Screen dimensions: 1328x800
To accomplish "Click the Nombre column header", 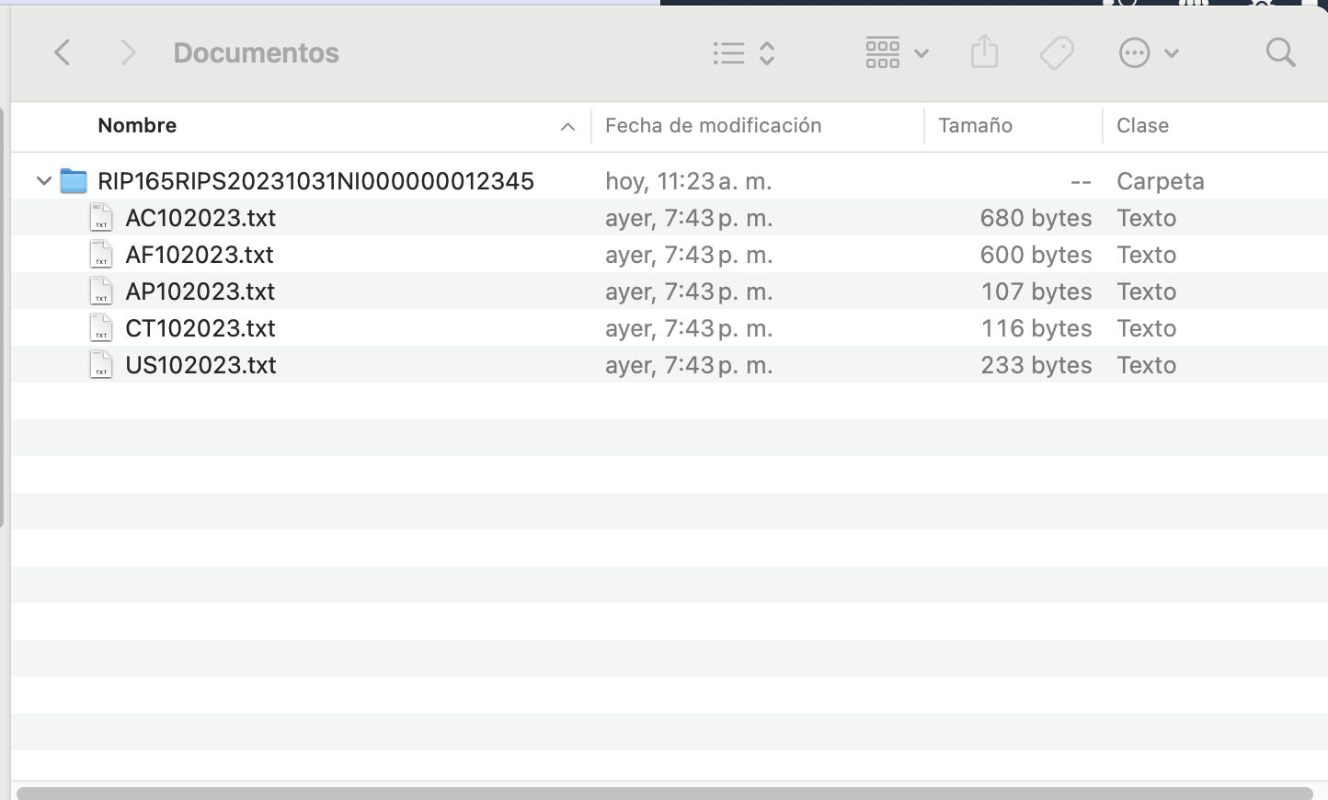I will click(136, 126).
